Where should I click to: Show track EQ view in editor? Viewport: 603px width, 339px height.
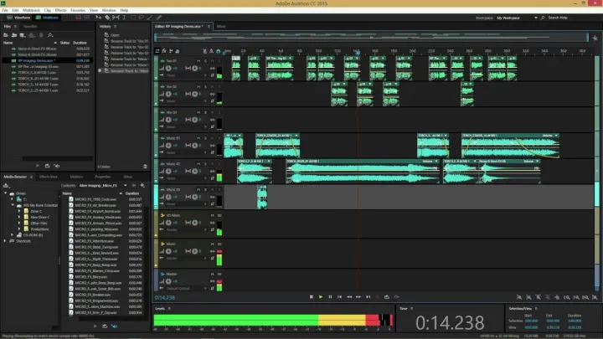coord(178,51)
